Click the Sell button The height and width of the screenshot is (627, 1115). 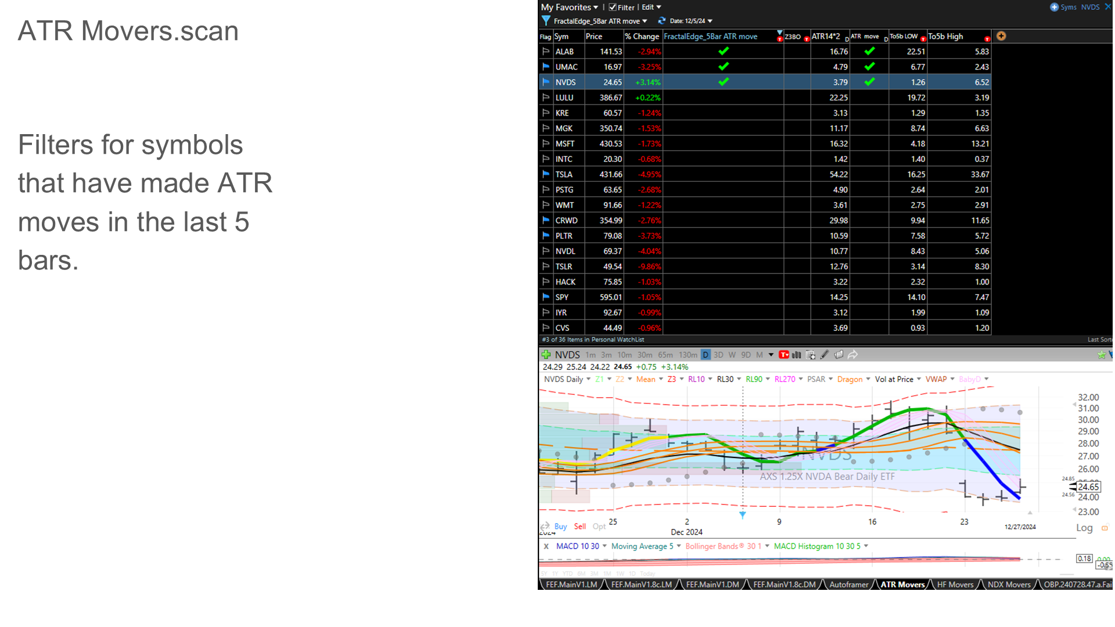(x=580, y=527)
